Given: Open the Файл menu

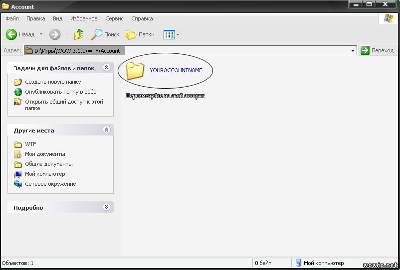Looking at the screenshot, I should click(12, 18).
